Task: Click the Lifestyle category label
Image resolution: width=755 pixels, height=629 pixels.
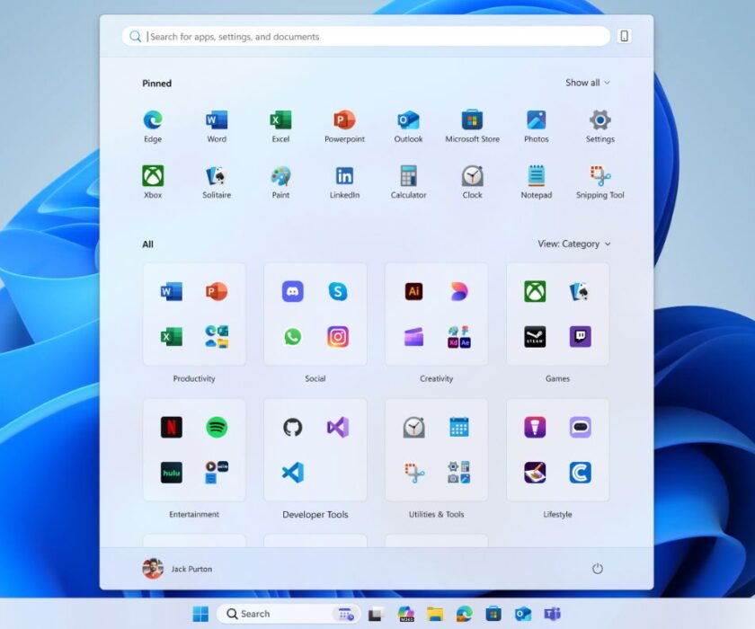Action: coord(557,515)
